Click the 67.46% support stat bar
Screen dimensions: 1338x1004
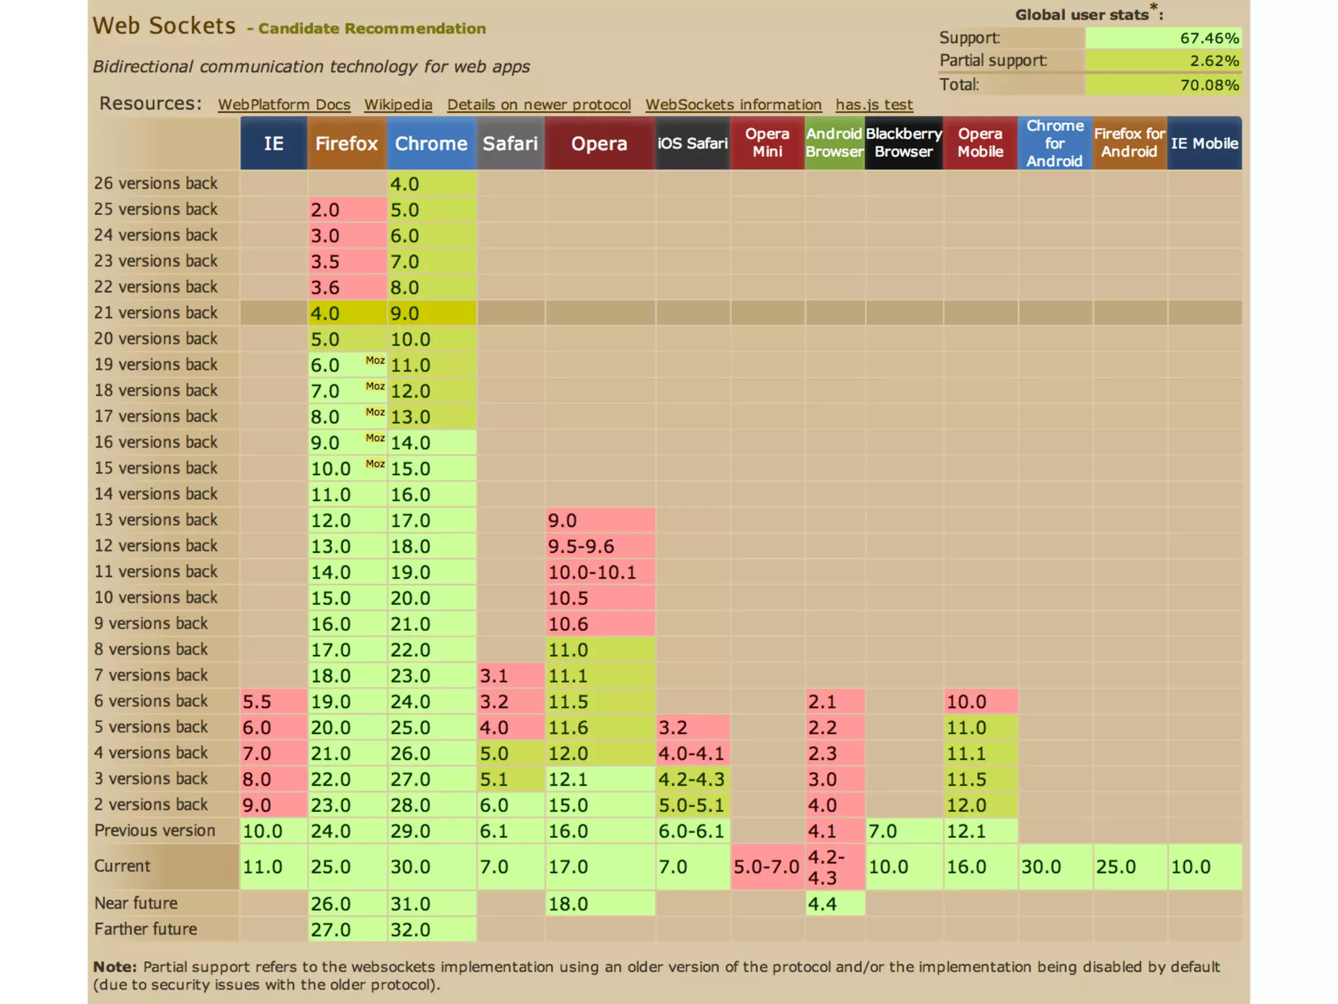pos(1163,38)
